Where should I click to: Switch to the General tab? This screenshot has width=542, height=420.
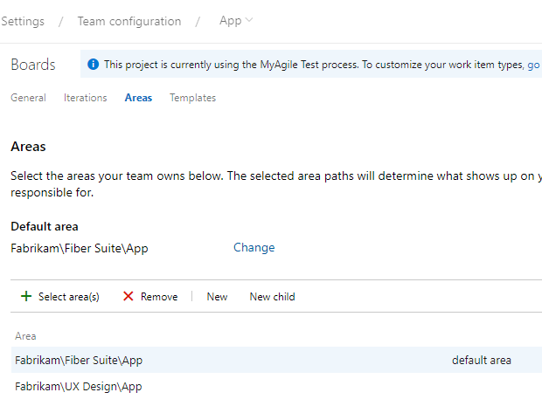point(28,98)
